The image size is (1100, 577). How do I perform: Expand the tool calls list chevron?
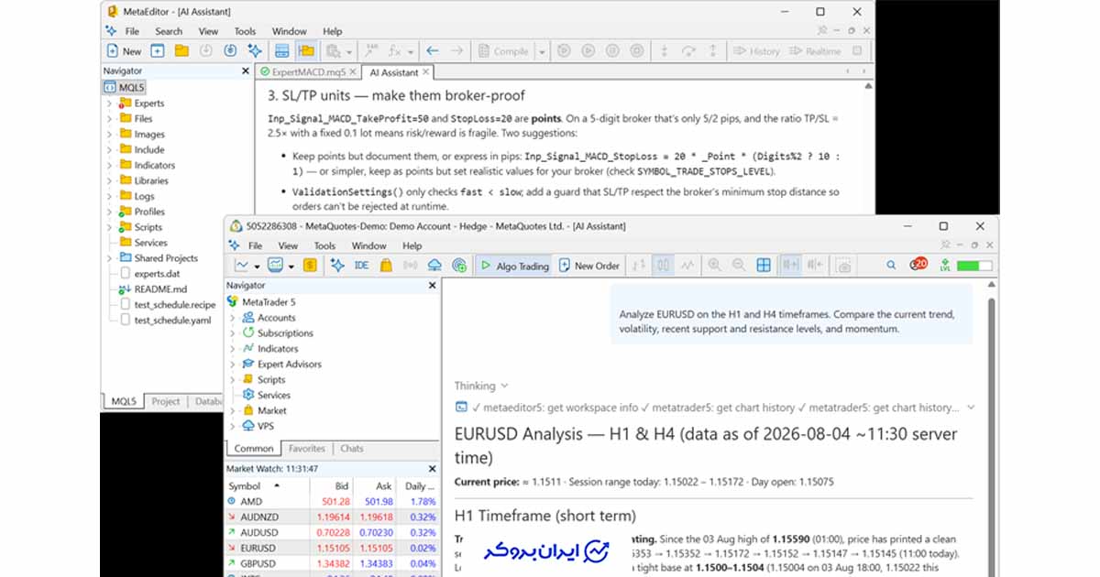coord(972,408)
